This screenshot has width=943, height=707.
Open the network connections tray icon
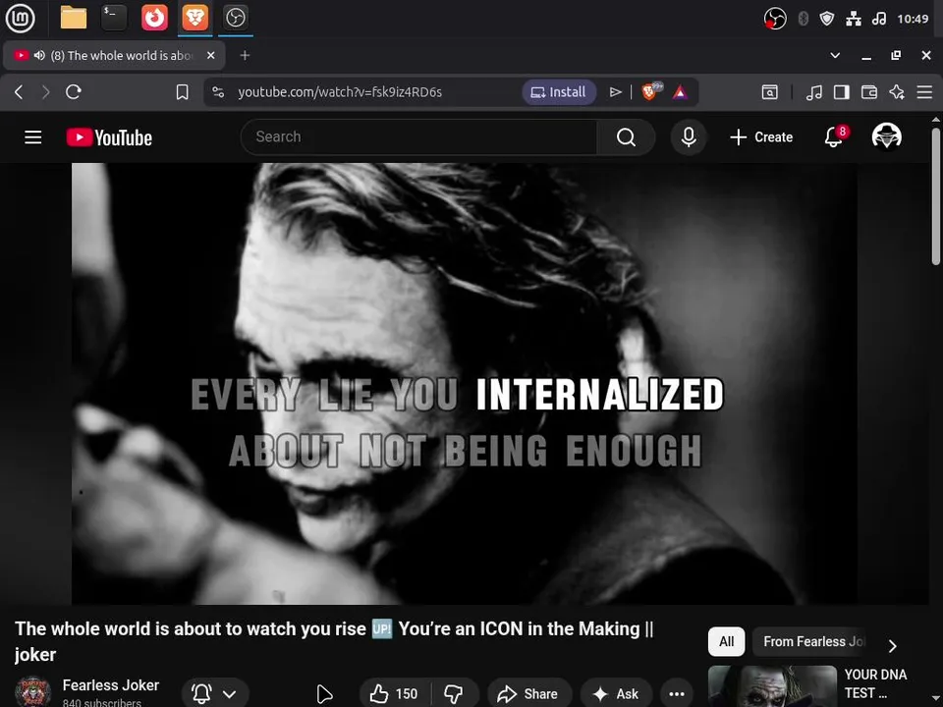[x=854, y=19]
